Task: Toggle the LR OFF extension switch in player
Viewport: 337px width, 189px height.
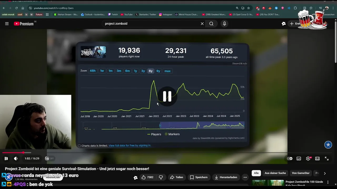Action: 49,158
